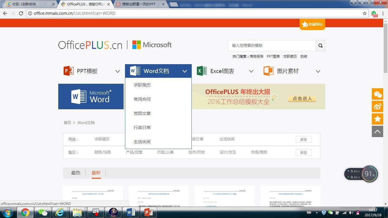The image size is (388, 218).
Task: Switch to the 最热 sort tab
Action: tap(76, 173)
